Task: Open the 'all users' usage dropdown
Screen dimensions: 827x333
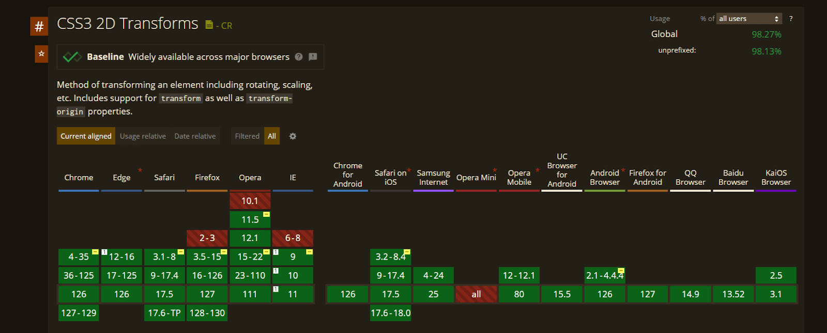Action: [x=749, y=19]
